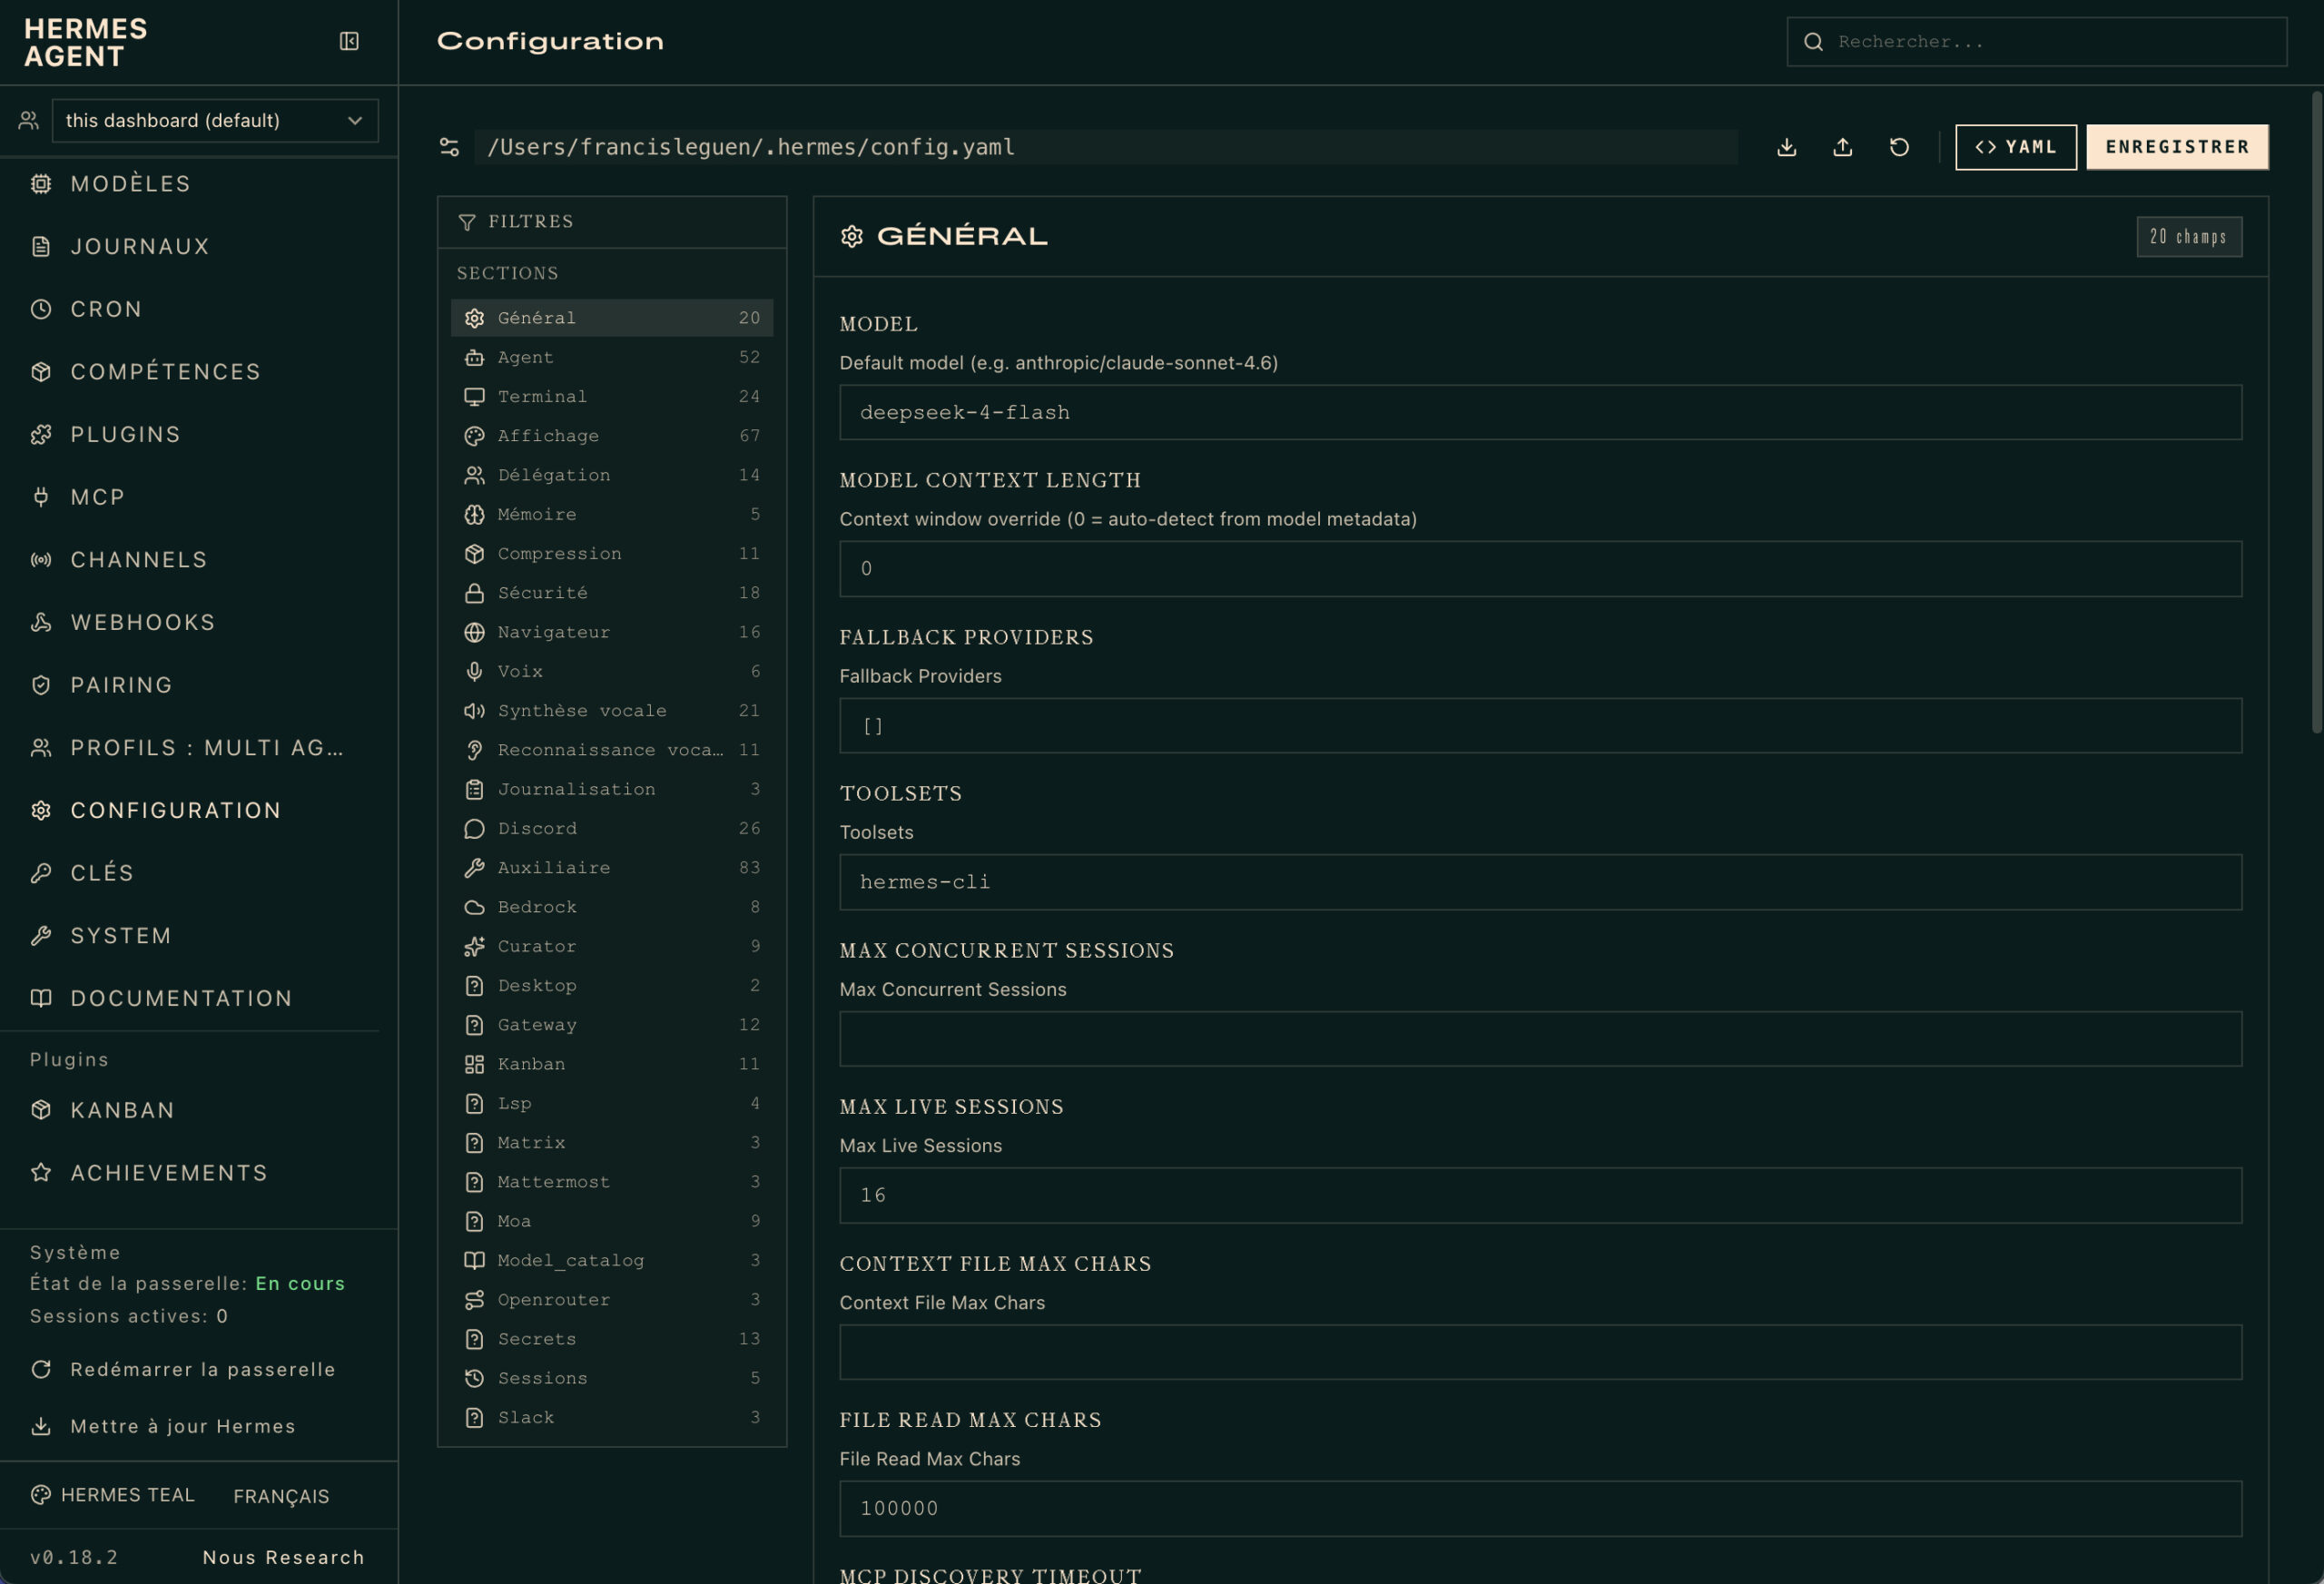Image resolution: width=2324 pixels, height=1584 pixels.
Task: Click the Channels broadcast icon
Action: (41, 560)
